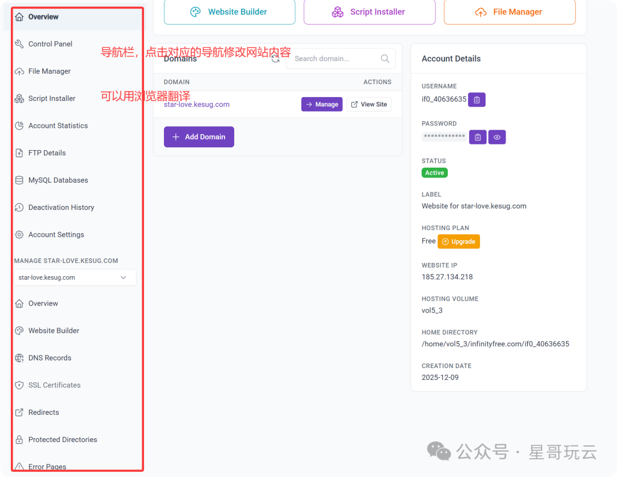This screenshot has width=617, height=477.
Task: Click the refresh icon next to Domains heading
Action: tap(275, 59)
